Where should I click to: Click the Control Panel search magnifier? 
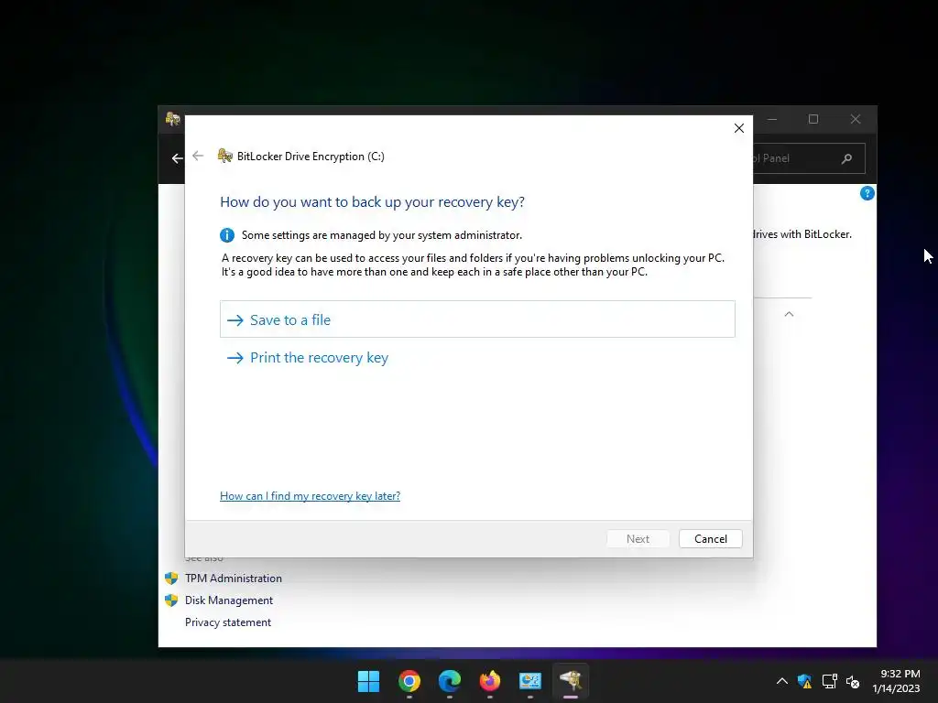click(x=846, y=158)
